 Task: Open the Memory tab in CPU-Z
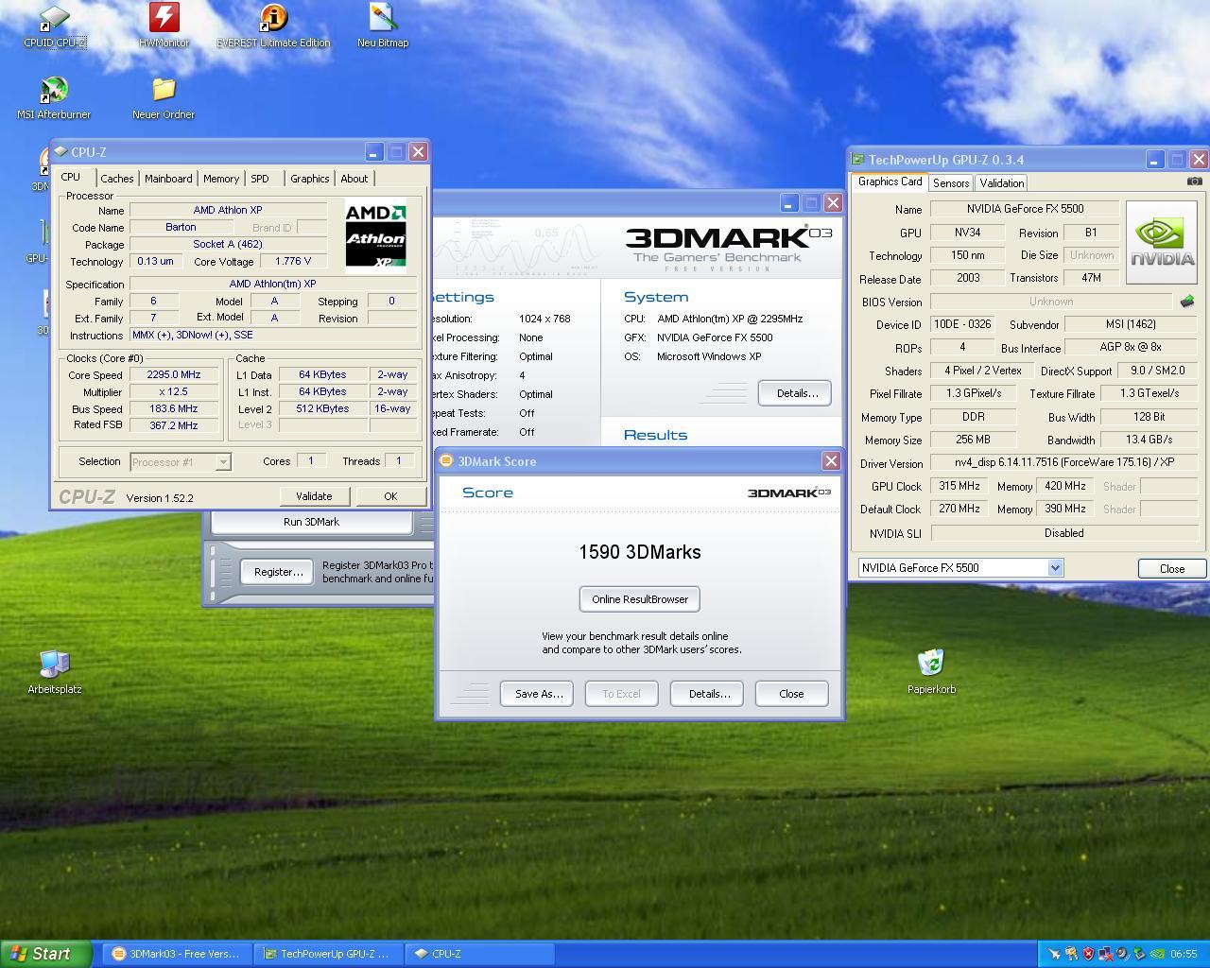(221, 179)
